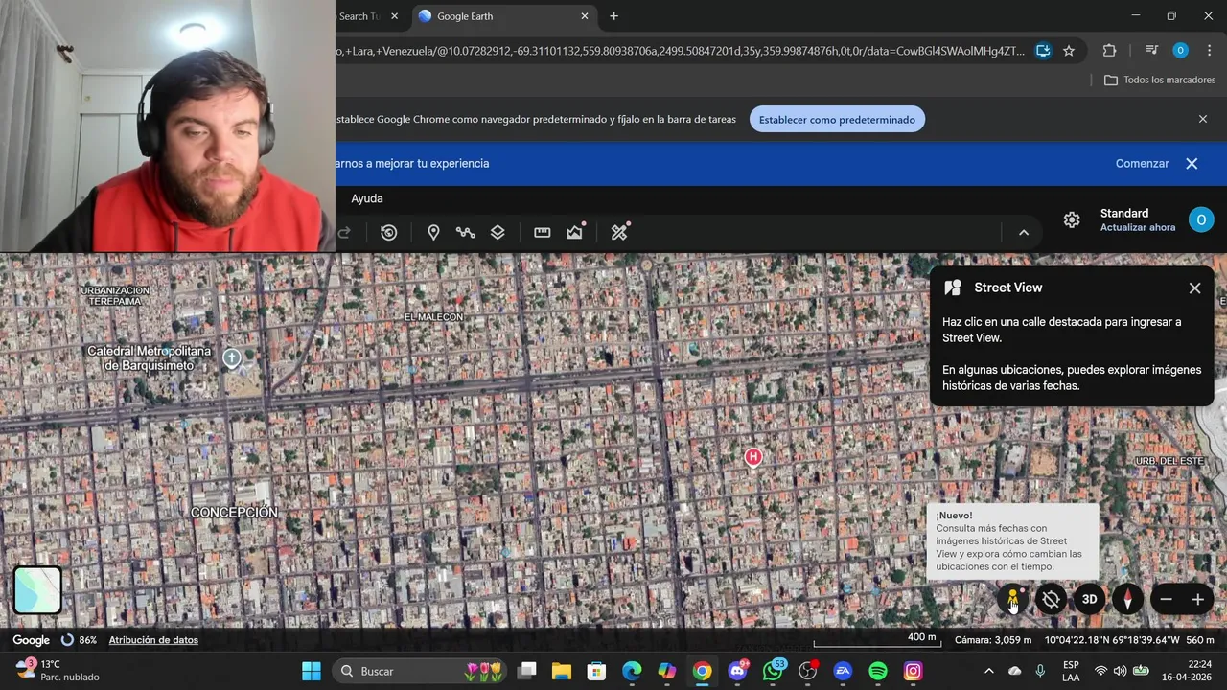Click the install app icon in address bar
The image size is (1227, 690).
click(1043, 51)
